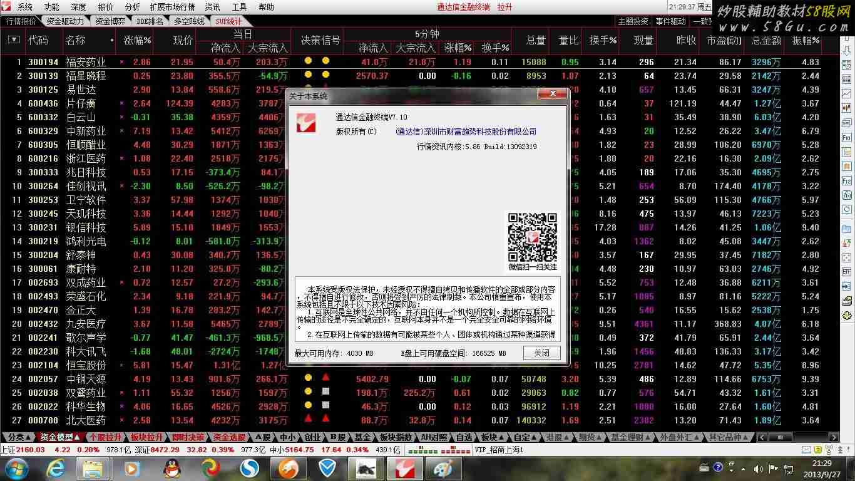Viewport: 855px width, 481px height.
Task: Open the 深圳市财富趋势科技 company link
Action: pos(466,132)
